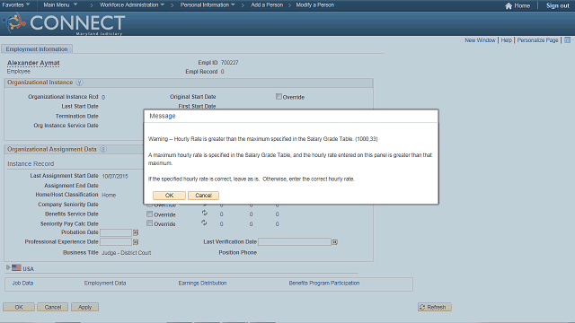Expand the USA section triangle
Image resolution: width=575 pixels, height=323 pixels.
tap(8, 267)
